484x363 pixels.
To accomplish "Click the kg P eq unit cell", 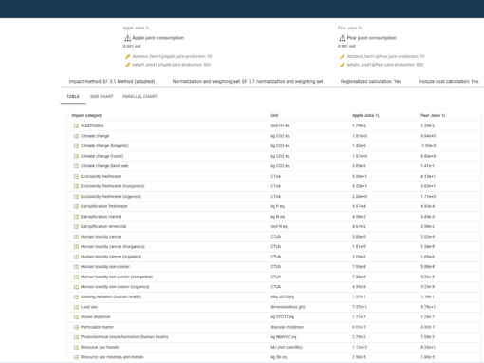I will (x=277, y=206).
